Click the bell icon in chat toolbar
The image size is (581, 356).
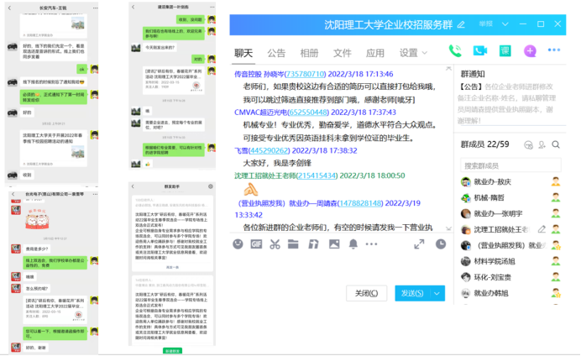pos(353,244)
